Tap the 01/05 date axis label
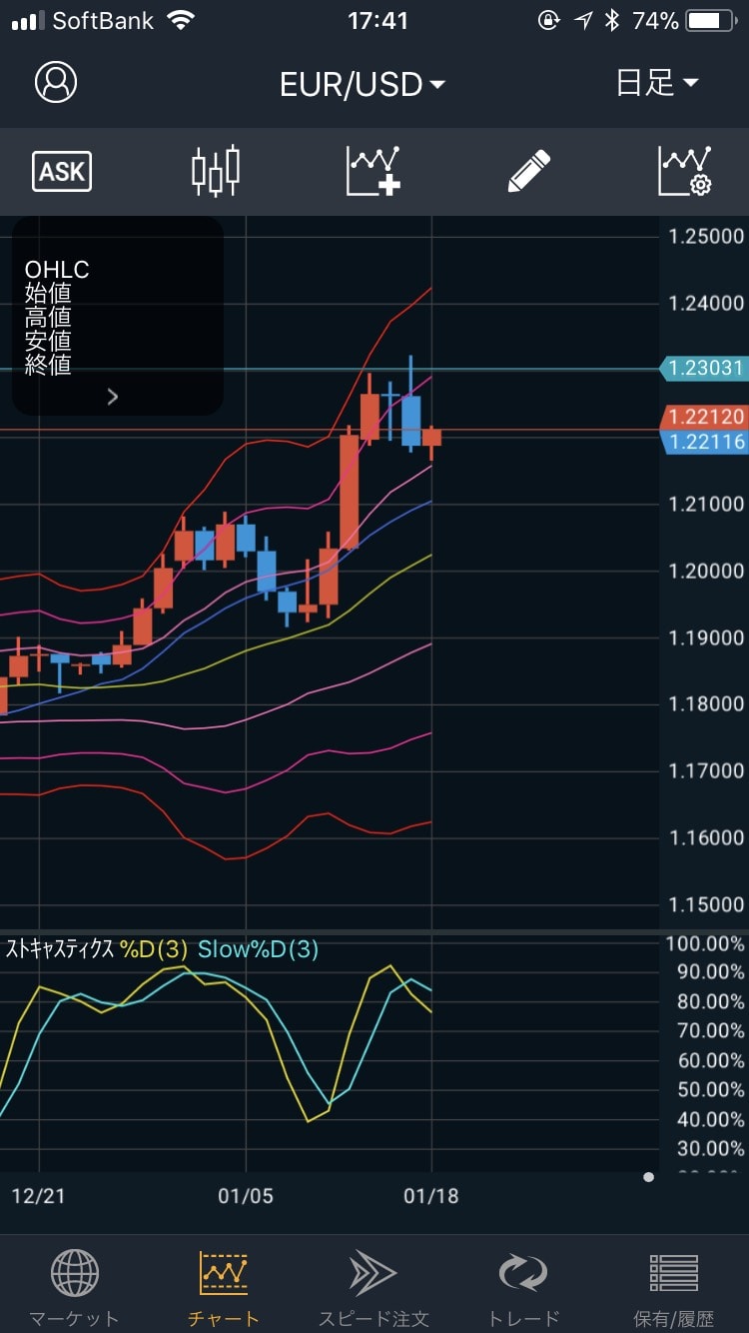This screenshot has height=1333, width=749. click(245, 1196)
